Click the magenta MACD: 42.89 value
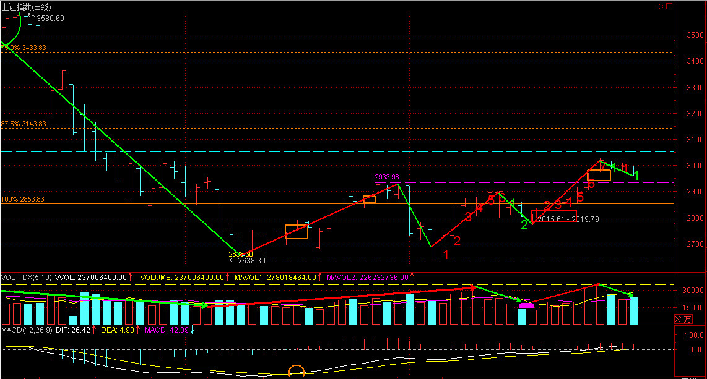 pos(167,330)
